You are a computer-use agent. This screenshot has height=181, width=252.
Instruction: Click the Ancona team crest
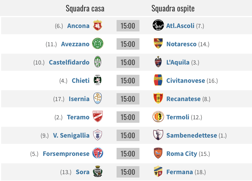click(x=97, y=25)
